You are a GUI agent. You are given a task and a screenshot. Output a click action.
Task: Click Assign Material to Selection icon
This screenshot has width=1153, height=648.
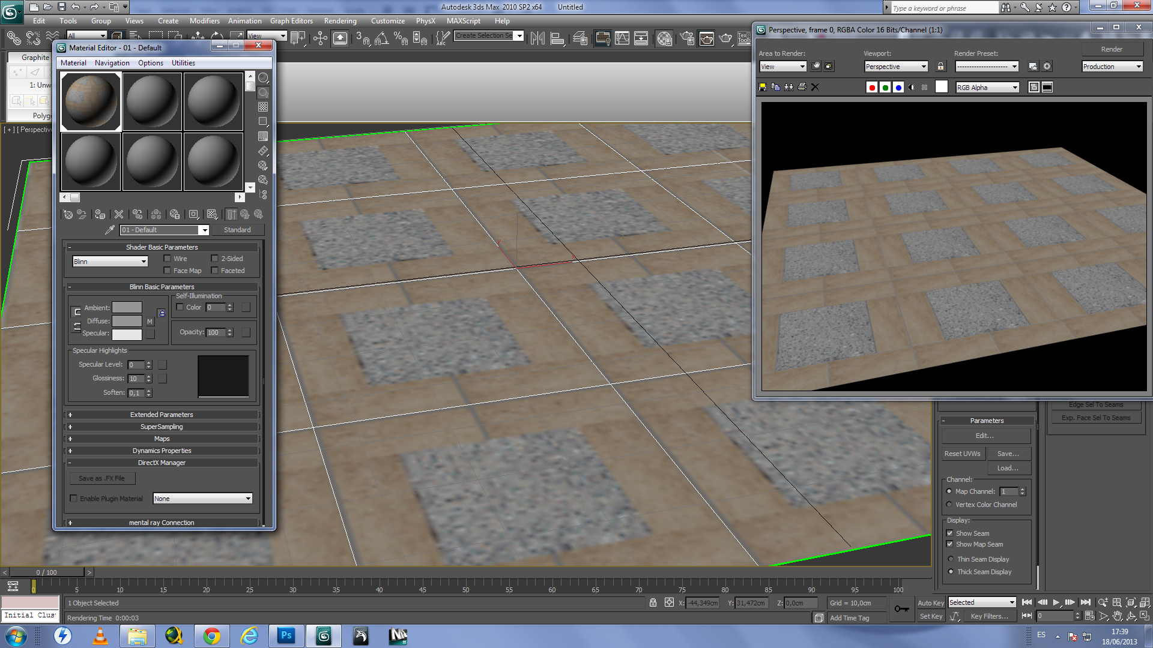[x=100, y=214]
